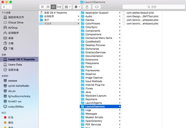Open the PDF Services folder
Screen dimensions: 186x128
pyautogui.click(x=100, y=125)
